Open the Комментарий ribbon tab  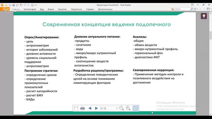(30, 9)
